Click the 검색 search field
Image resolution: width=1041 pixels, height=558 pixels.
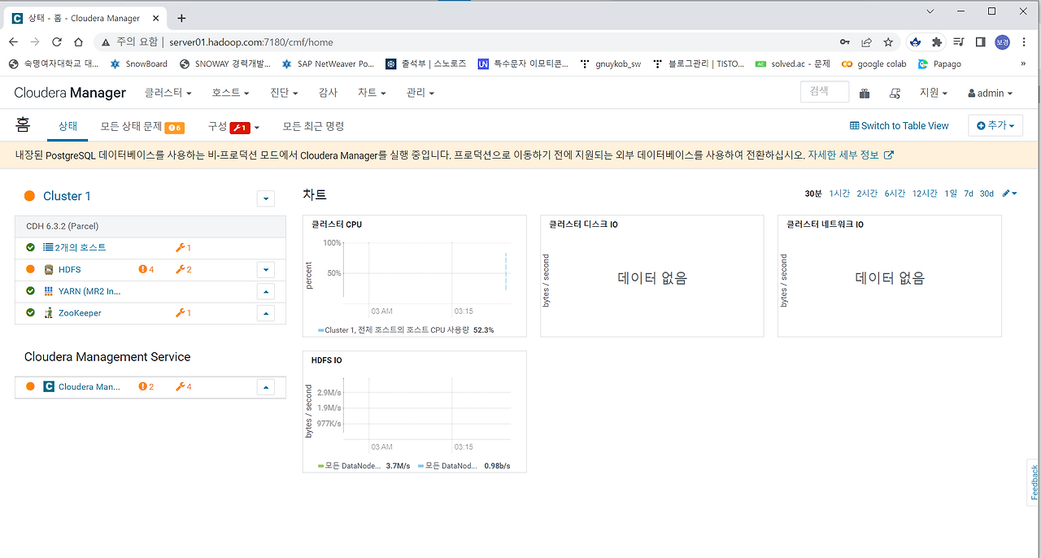click(825, 92)
